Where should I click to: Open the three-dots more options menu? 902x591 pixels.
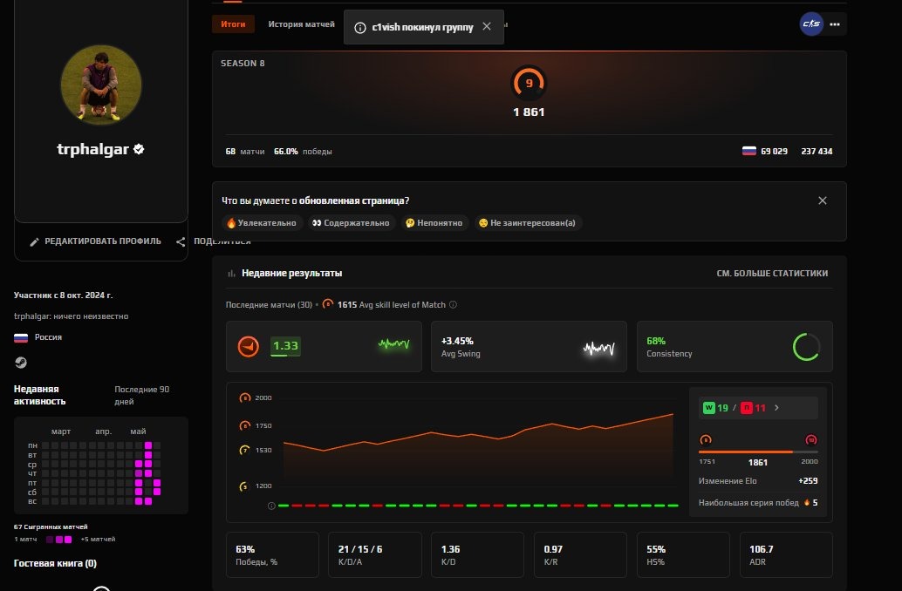pos(835,24)
